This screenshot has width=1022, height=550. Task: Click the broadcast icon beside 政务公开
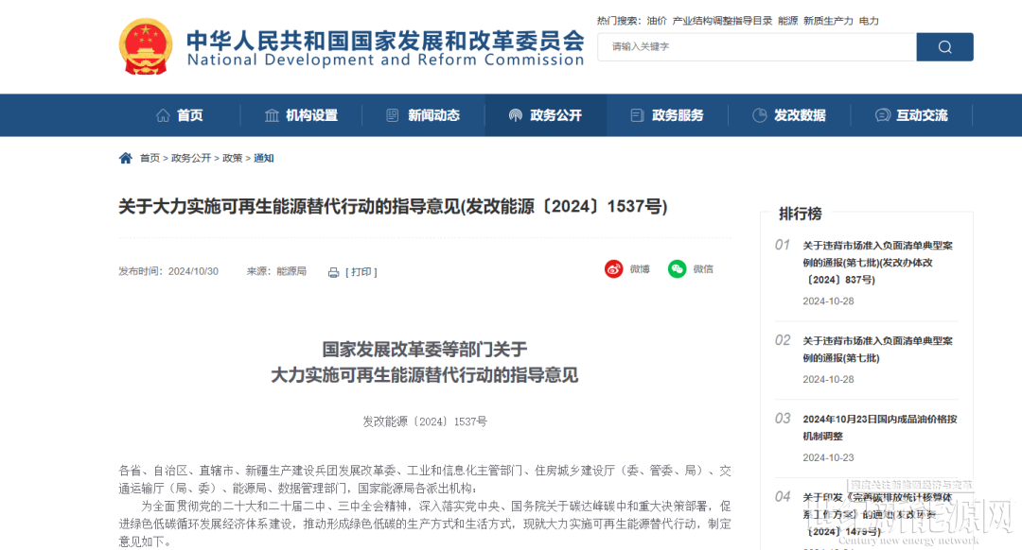tap(516, 115)
